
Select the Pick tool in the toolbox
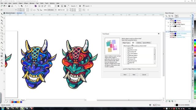tap(2, 14)
